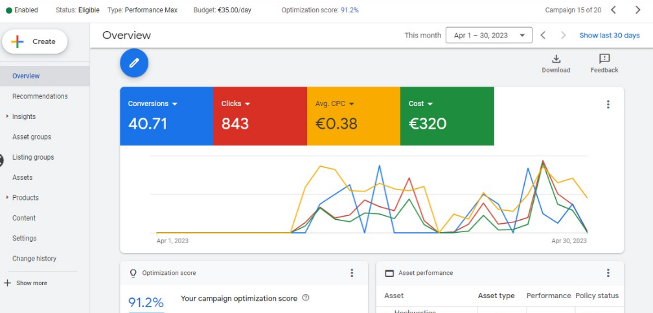
Task: Open the scorecard three-dot menu
Action: click(608, 104)
